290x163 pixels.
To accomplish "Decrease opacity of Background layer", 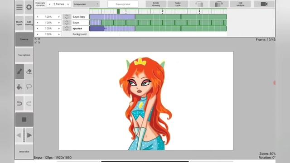I will coord(38,34).
